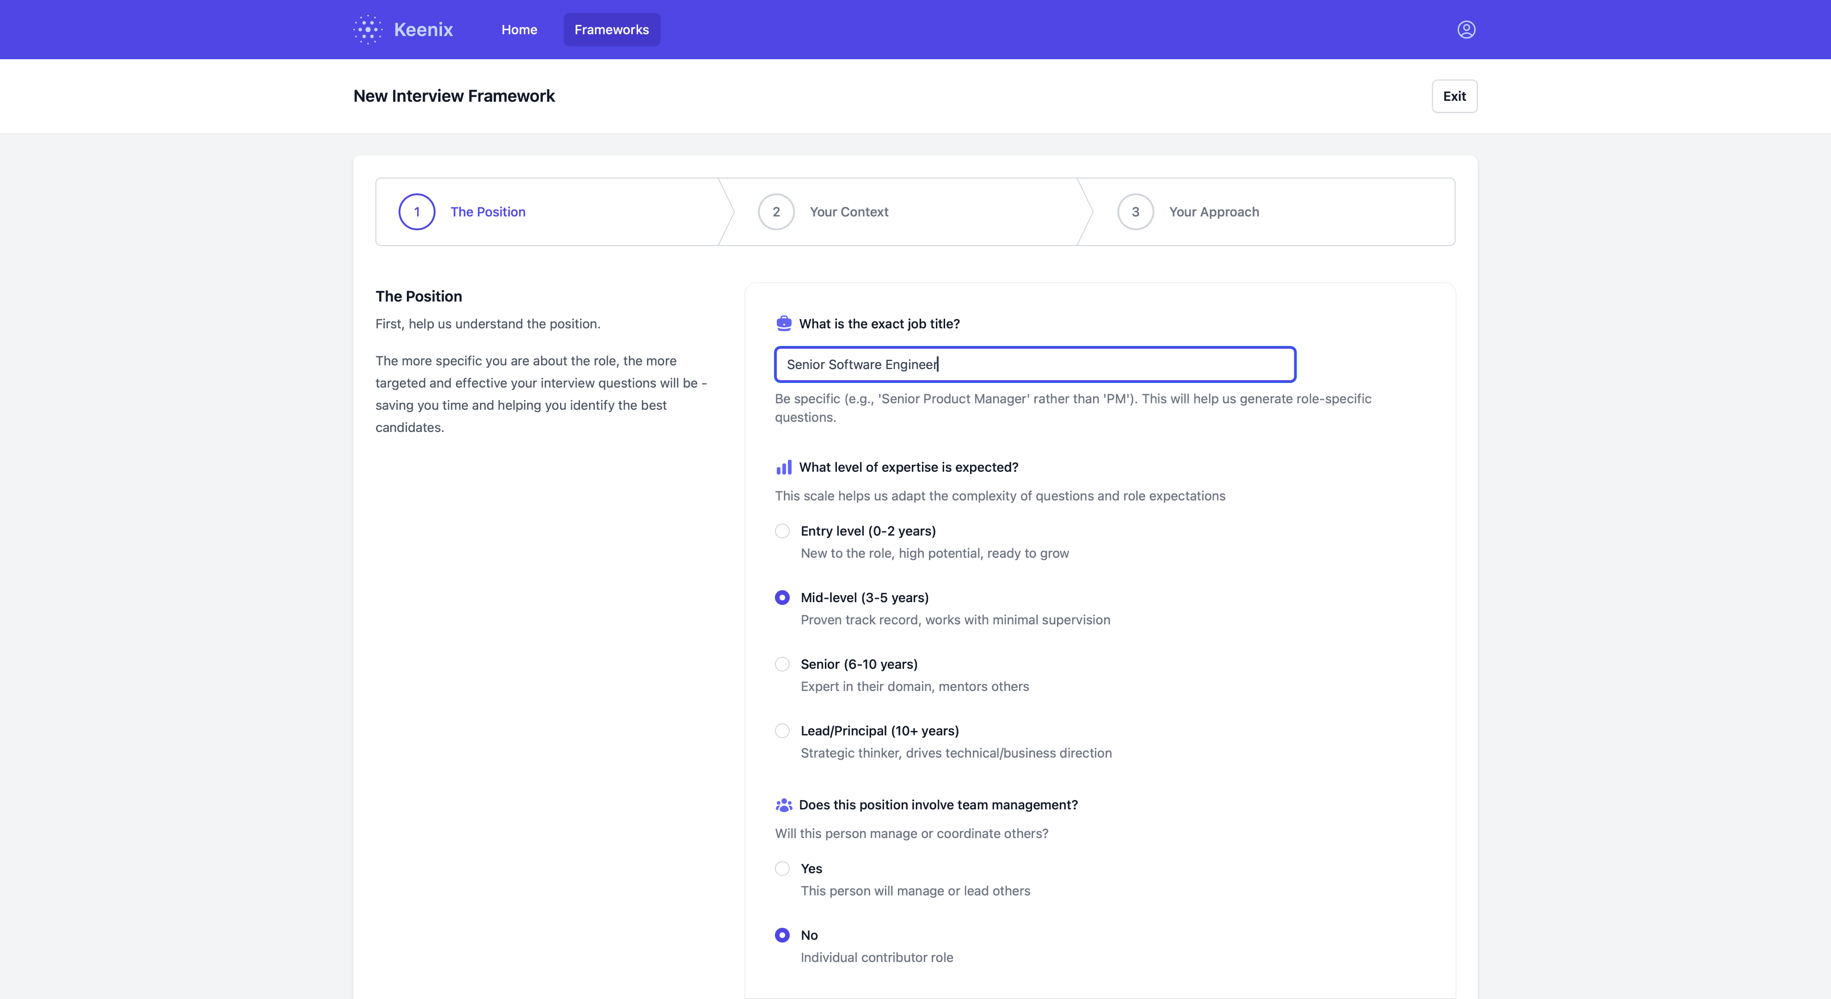The image size is (1831, 999).
Task: Click the team management people icon
Action: click(x=783, y=805)
